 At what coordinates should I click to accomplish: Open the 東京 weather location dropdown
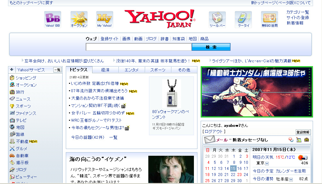(x=267, y=164)
